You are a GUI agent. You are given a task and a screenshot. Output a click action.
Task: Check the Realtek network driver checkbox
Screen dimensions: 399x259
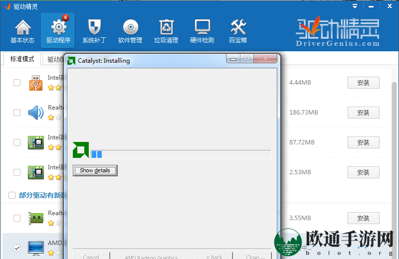point(17,218)
